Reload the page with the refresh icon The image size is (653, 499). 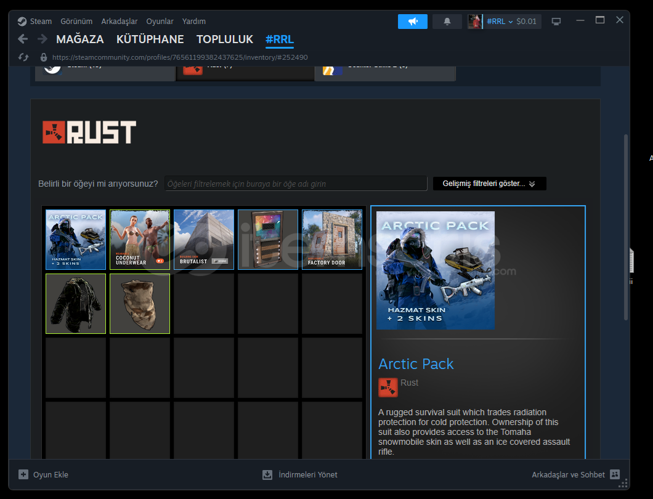click(x=23, y=57)
